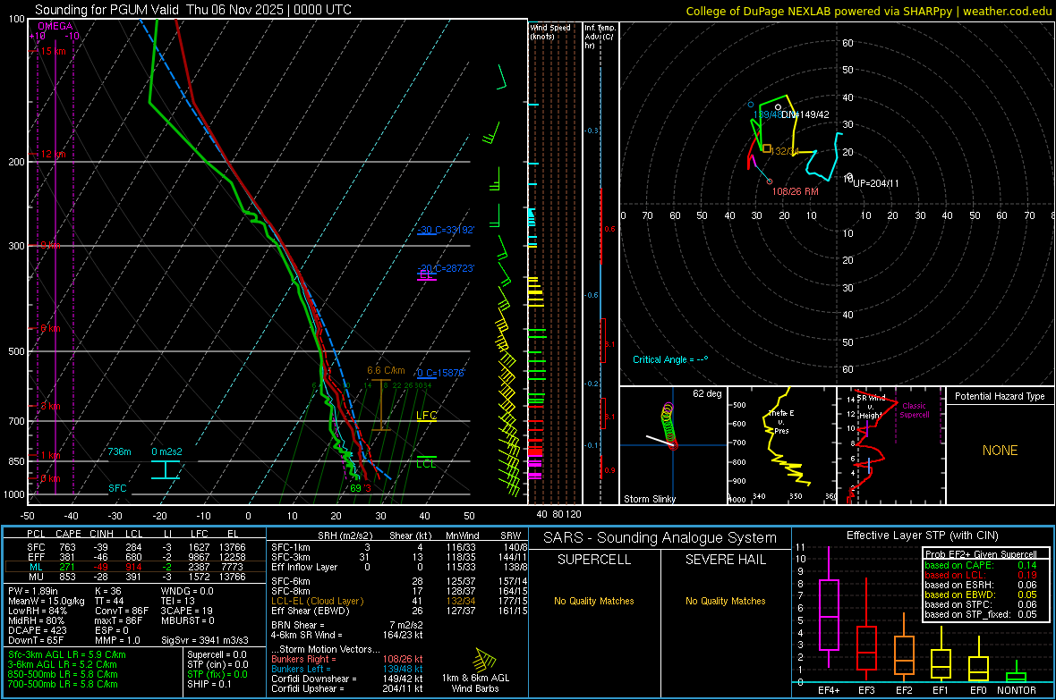The height and width of the screenshot is (700, 1056).
Task: Select the EFF parcel row
Action: pyautogui.click(x=135, y=557)
